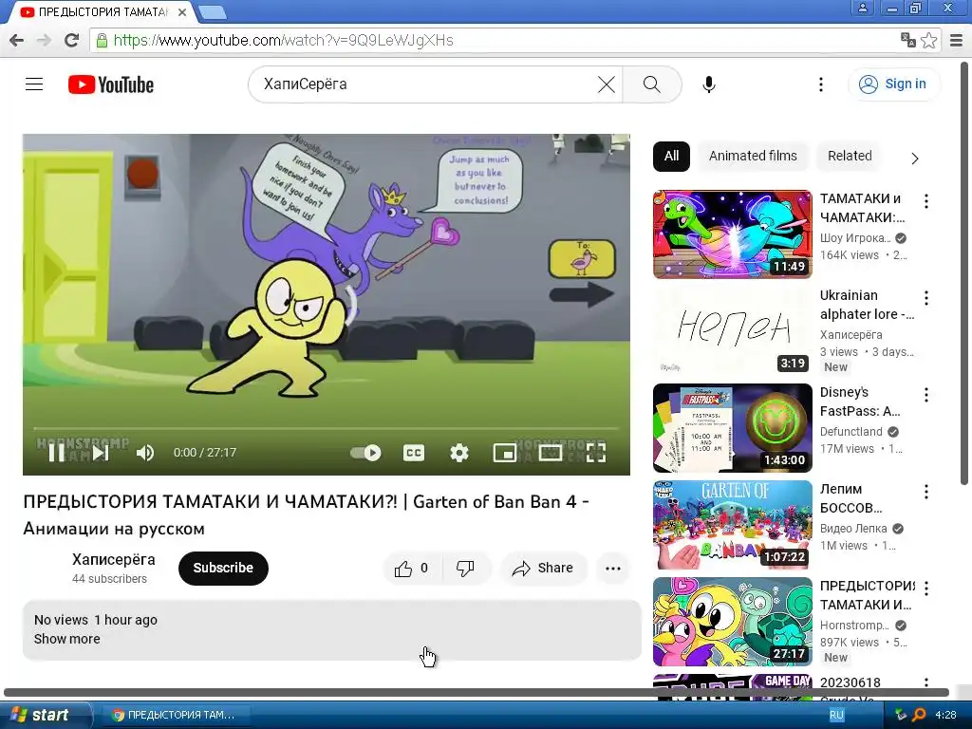Viewport: 972px width, 729px height.
Task: Share the video
Action: (543, 569)
